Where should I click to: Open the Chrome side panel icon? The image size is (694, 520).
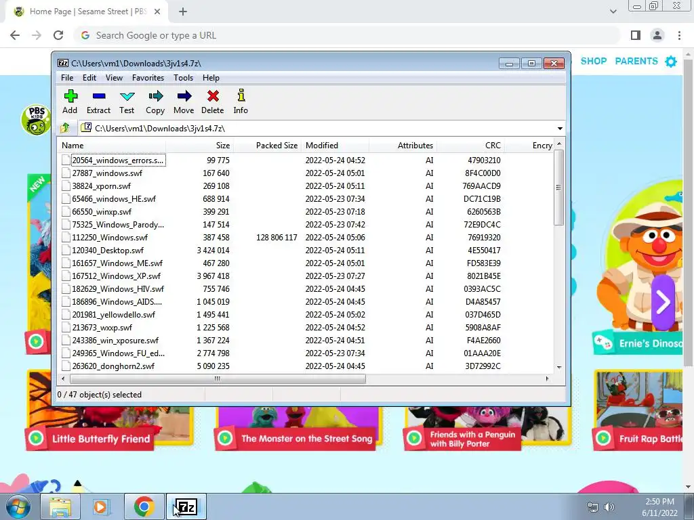pyautogui.click(x=636, y=35)
